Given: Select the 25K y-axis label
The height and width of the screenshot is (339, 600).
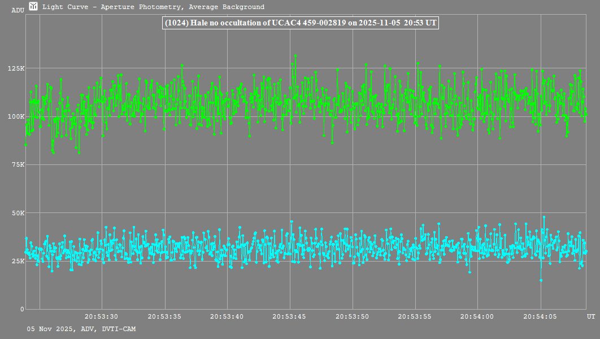Looking at the screenshot, I should pos(18,262).
